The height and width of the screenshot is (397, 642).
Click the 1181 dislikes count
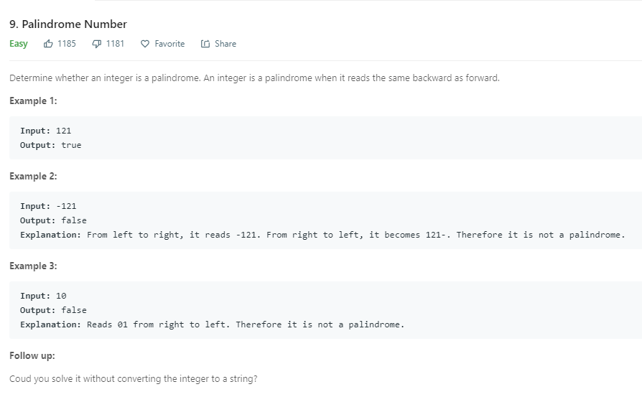[x=115, y=44]
